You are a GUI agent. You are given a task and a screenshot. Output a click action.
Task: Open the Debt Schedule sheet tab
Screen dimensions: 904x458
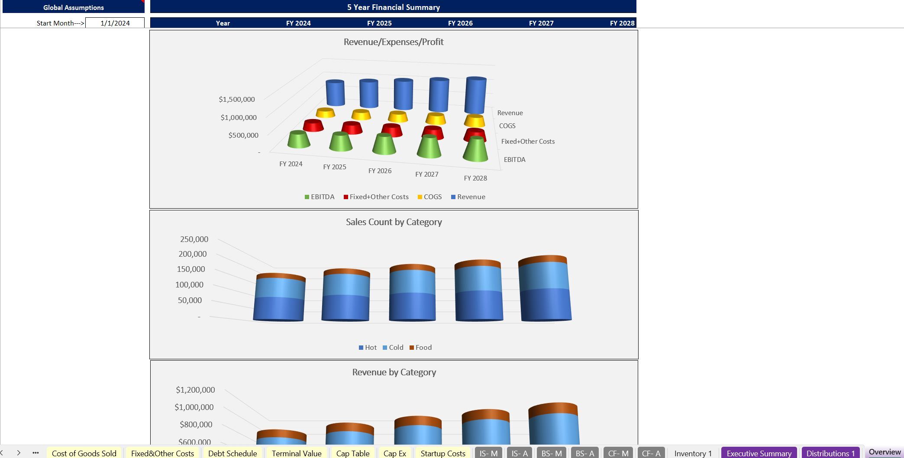click(x=232, y=453)
